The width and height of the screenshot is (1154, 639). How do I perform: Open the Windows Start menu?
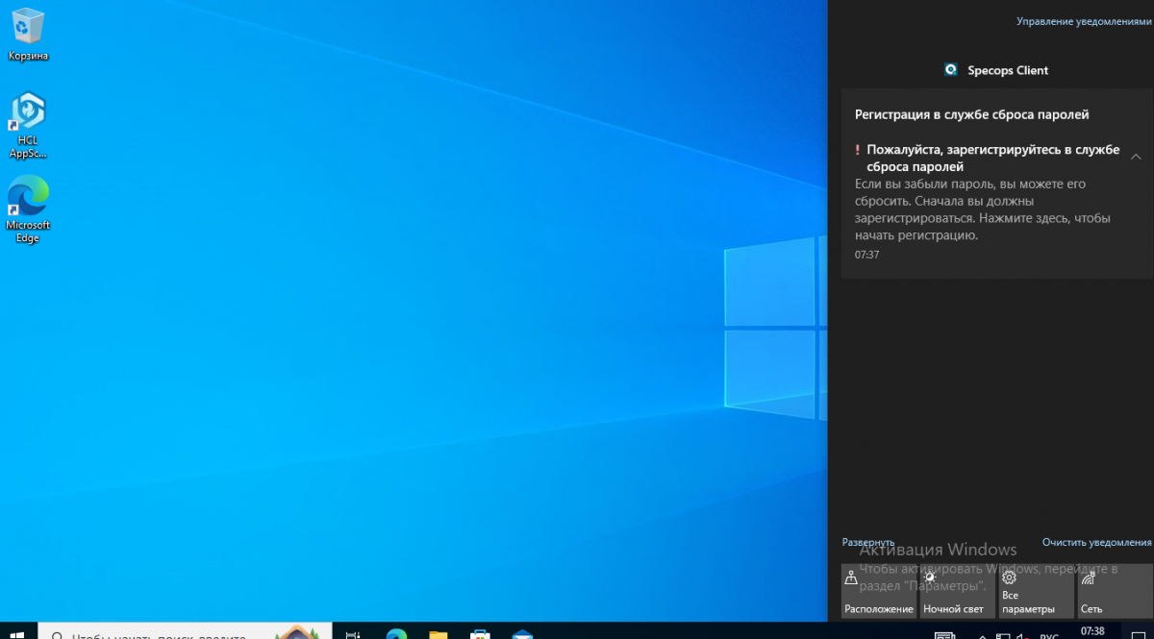(17, 632)
